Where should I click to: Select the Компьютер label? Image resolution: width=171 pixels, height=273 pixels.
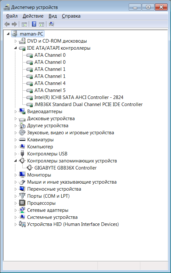[40, 147]
